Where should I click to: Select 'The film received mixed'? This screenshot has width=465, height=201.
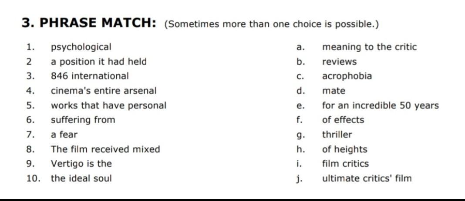[x=105, y=149]
